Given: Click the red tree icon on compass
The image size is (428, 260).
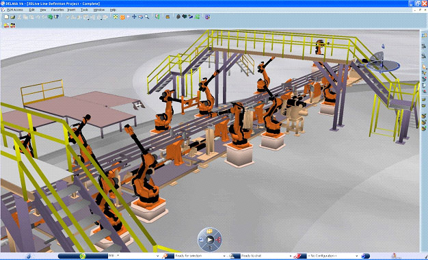Looking at the screenshot, I should [x=218, y=239].
